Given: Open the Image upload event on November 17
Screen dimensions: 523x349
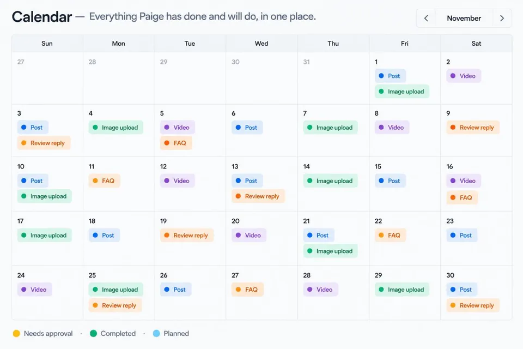Looking at the screenshot, I should coord(44,235).
